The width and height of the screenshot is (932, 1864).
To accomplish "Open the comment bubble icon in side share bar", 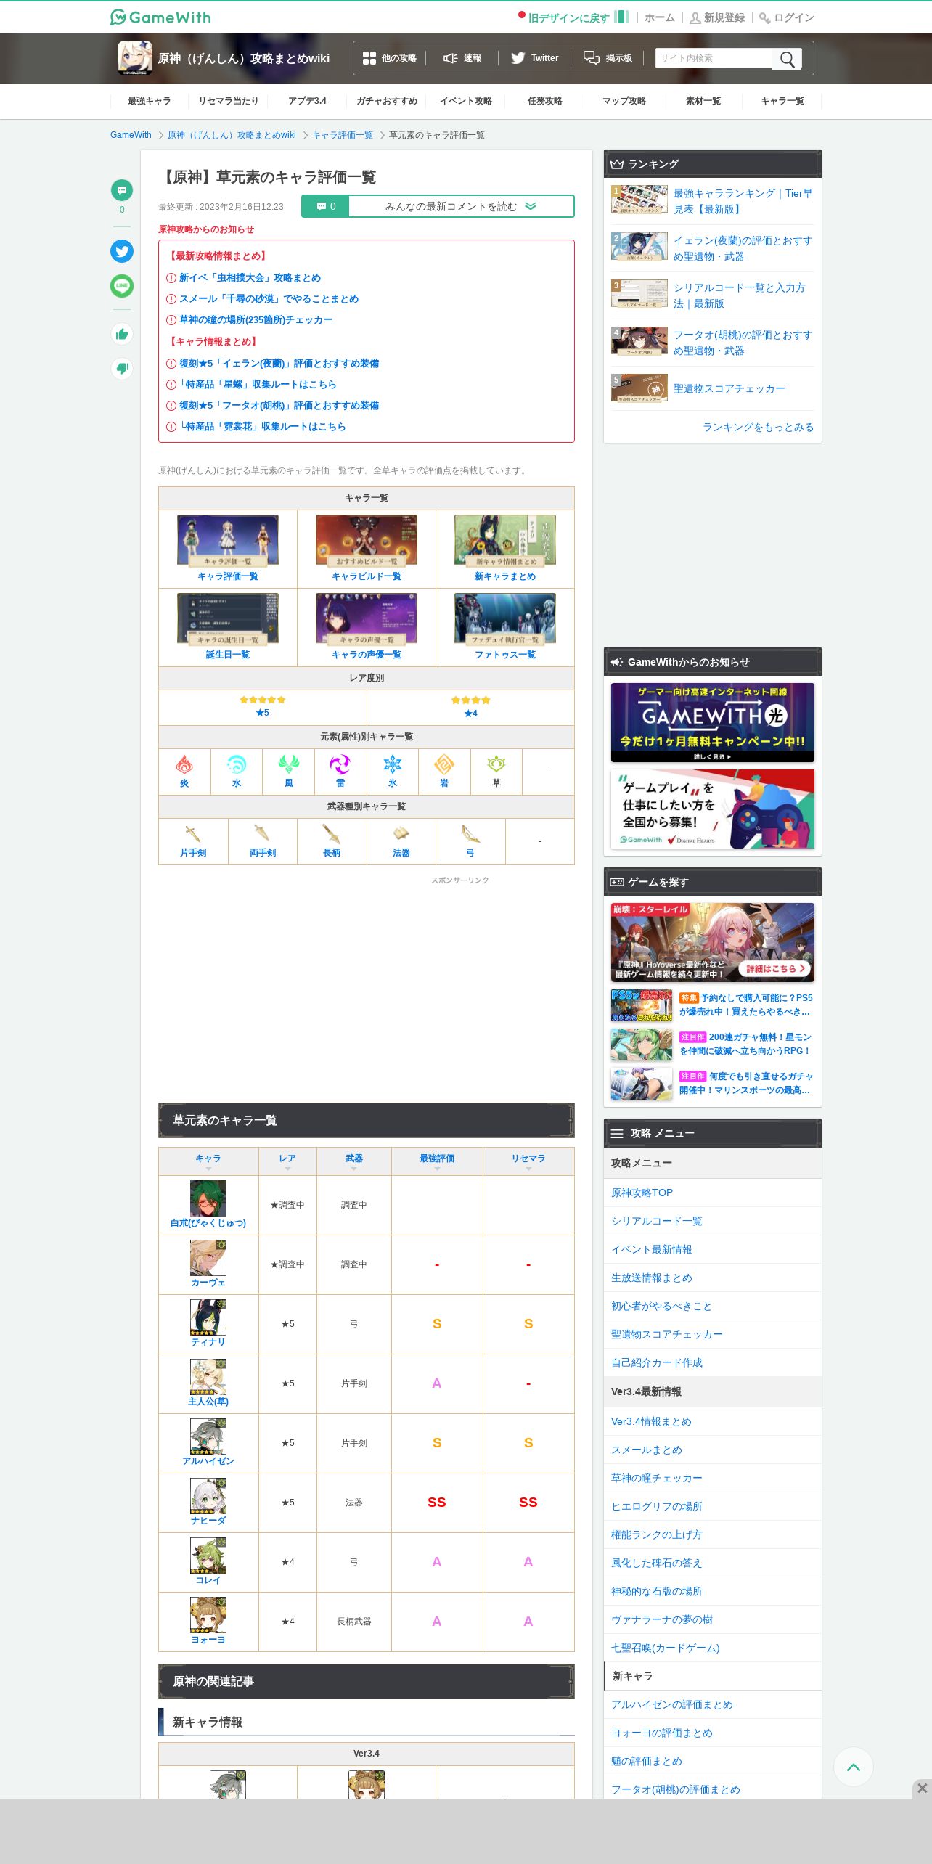I will click(x=122, y=190).
